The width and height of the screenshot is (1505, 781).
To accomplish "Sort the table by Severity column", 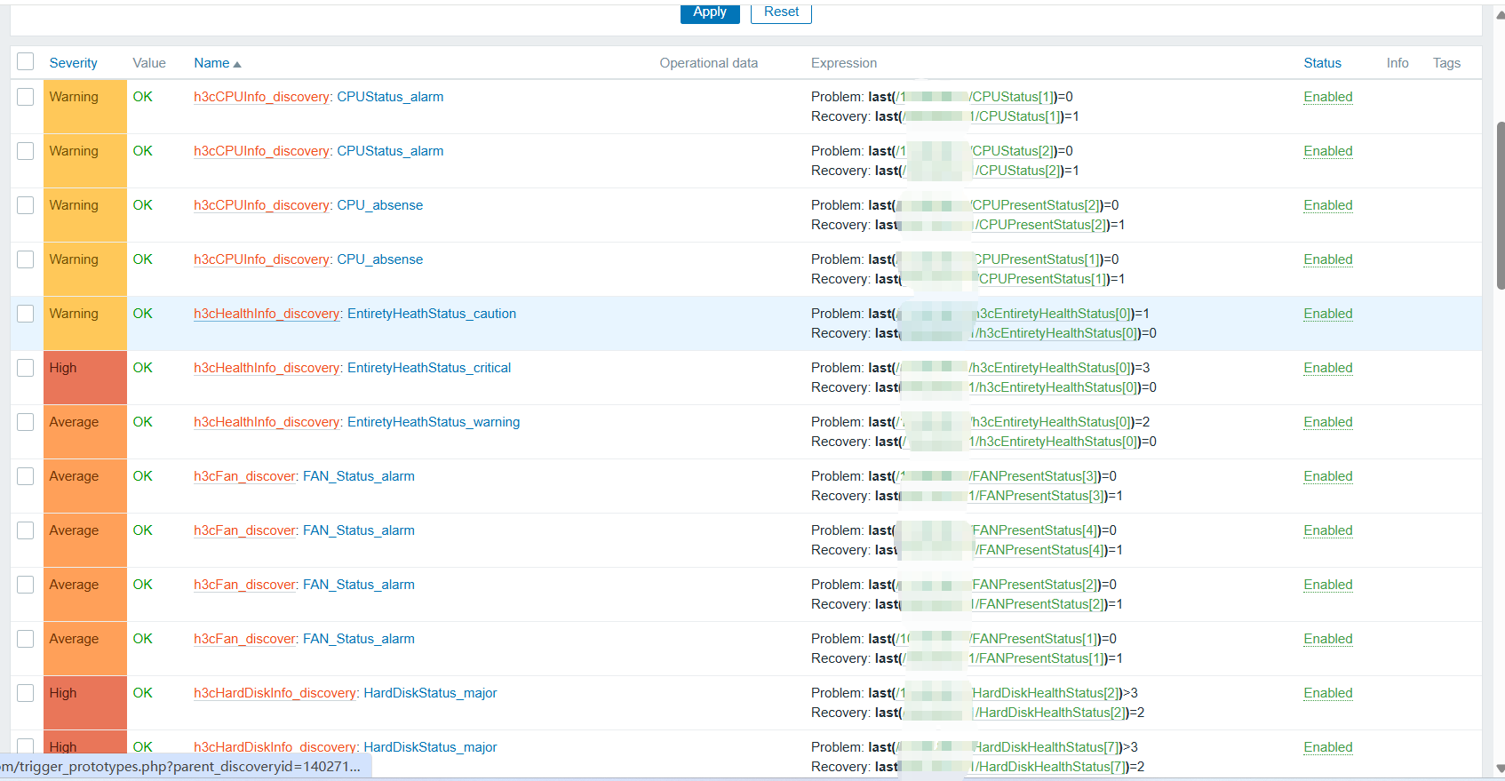I will (x=73, y=63).
